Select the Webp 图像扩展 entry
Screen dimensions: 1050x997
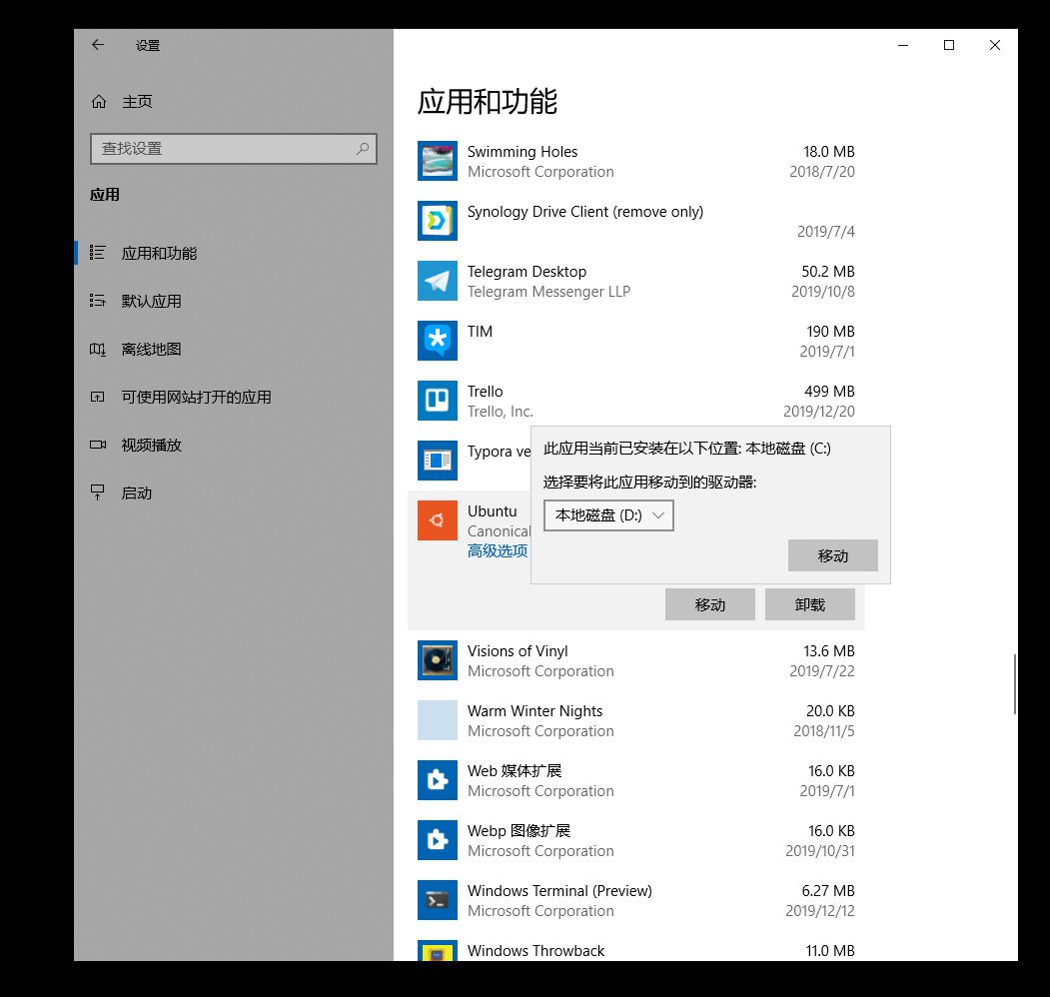tap(636, 840)
